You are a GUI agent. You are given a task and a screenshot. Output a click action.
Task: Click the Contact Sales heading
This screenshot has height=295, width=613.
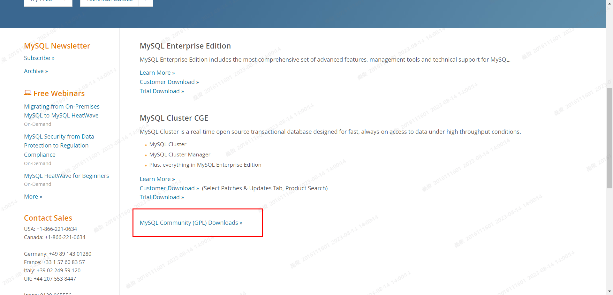(48, 218)
